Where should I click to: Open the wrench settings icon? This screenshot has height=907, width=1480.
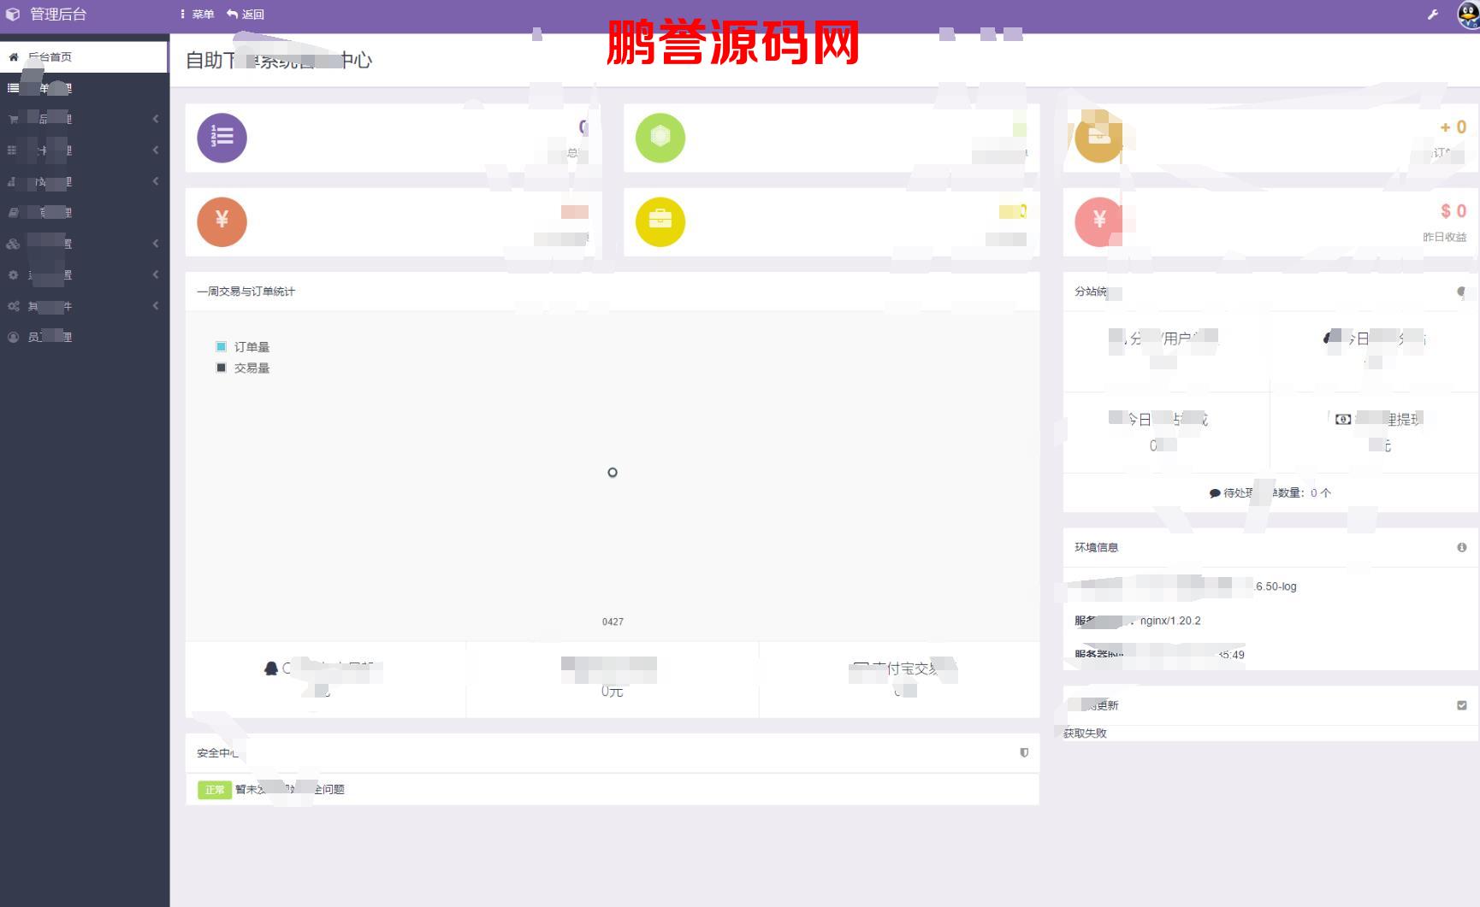pyautogui.click(x=1433, y=15)
